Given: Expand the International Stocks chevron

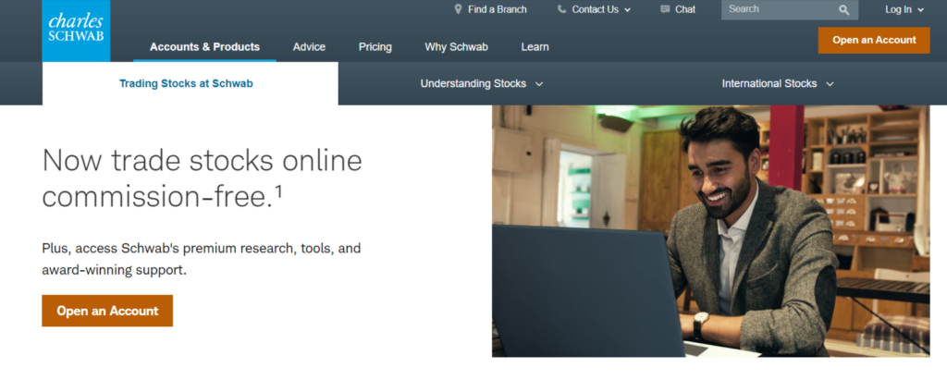Looking at the screenshot, I should pyautogui.click(x=830, y=84).
